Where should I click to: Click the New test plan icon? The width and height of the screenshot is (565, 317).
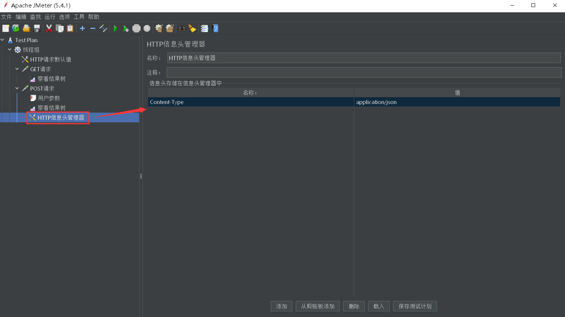6,28
